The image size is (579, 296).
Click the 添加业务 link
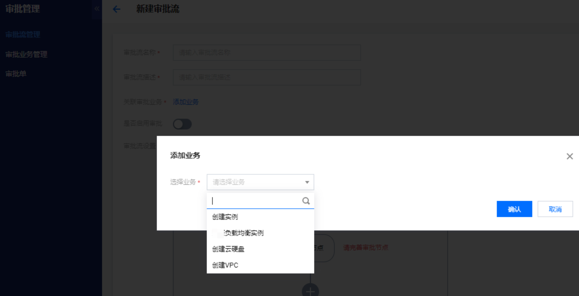[186, 102]
